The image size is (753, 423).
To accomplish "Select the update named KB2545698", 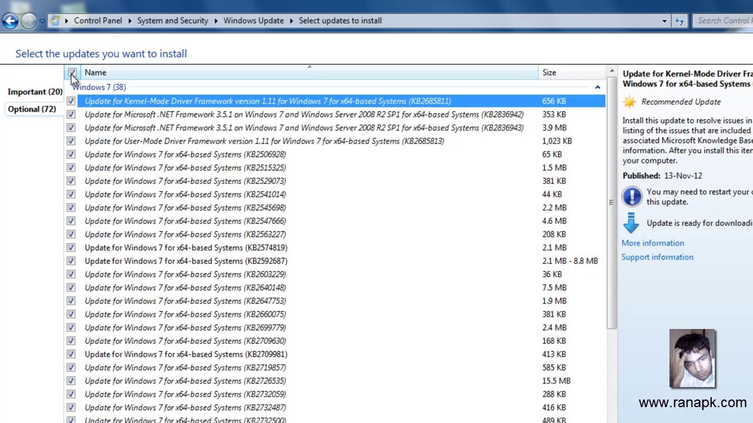I will pyautogui.click(x=185, y=207).
